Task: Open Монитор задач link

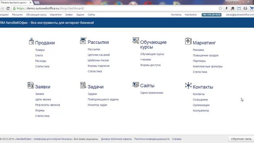Action: [97, 105]
